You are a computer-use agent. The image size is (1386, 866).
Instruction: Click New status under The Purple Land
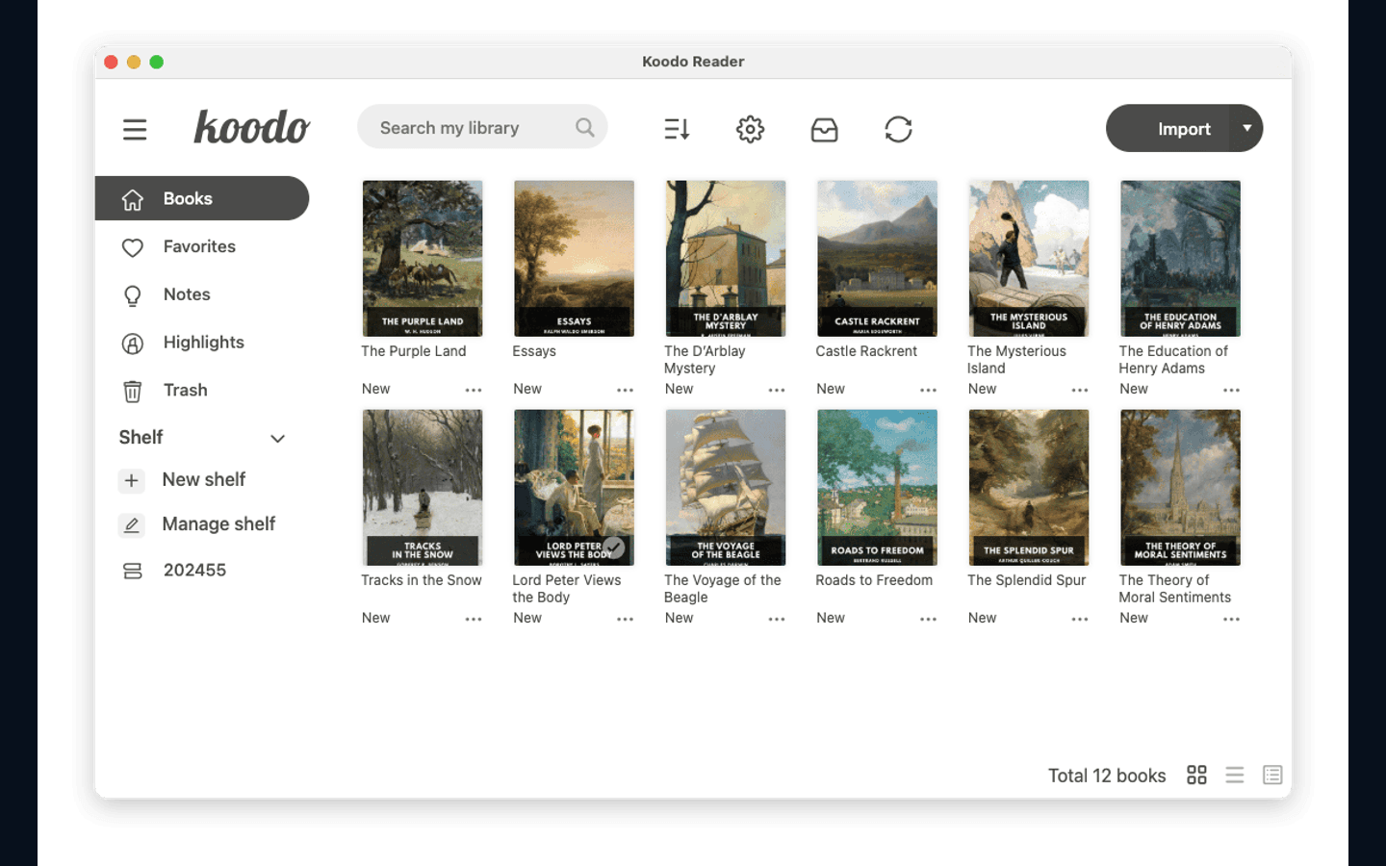[376, 389]
